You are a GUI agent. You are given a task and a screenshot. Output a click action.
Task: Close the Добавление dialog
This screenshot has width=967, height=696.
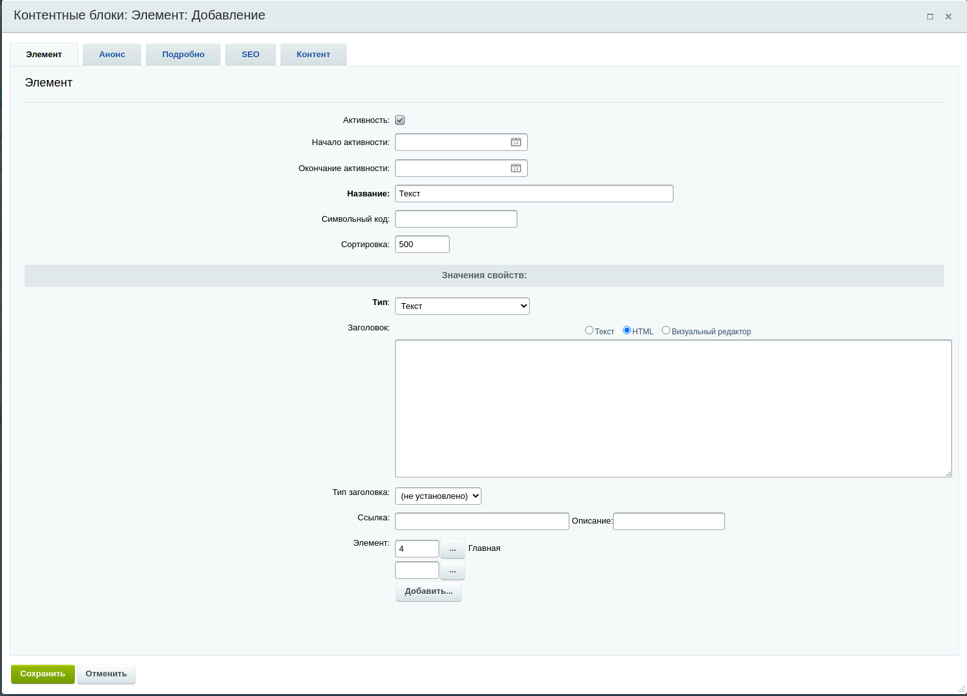[948, 16]
